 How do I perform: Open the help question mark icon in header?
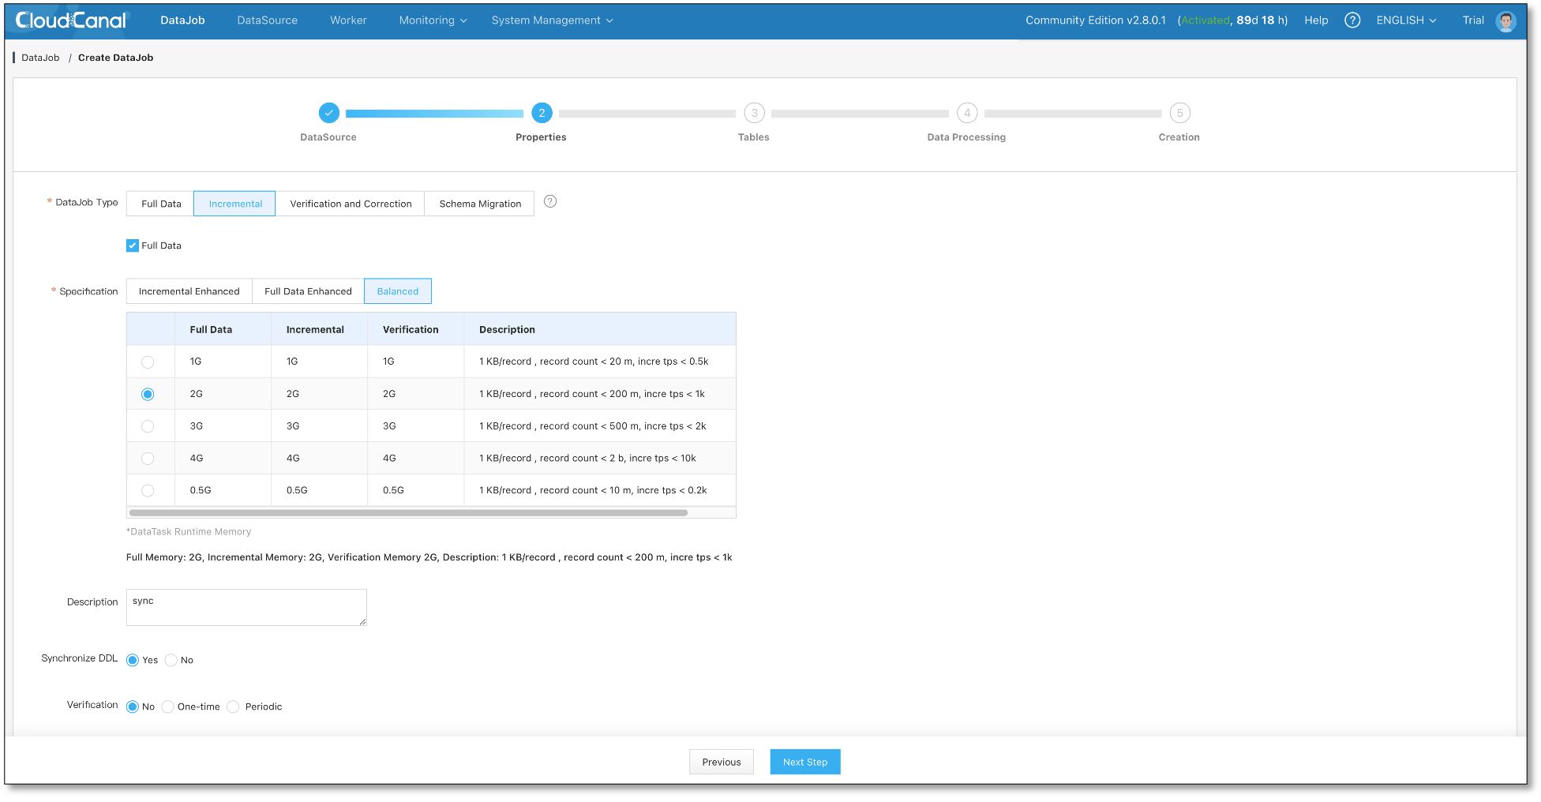click(1352, 21)
